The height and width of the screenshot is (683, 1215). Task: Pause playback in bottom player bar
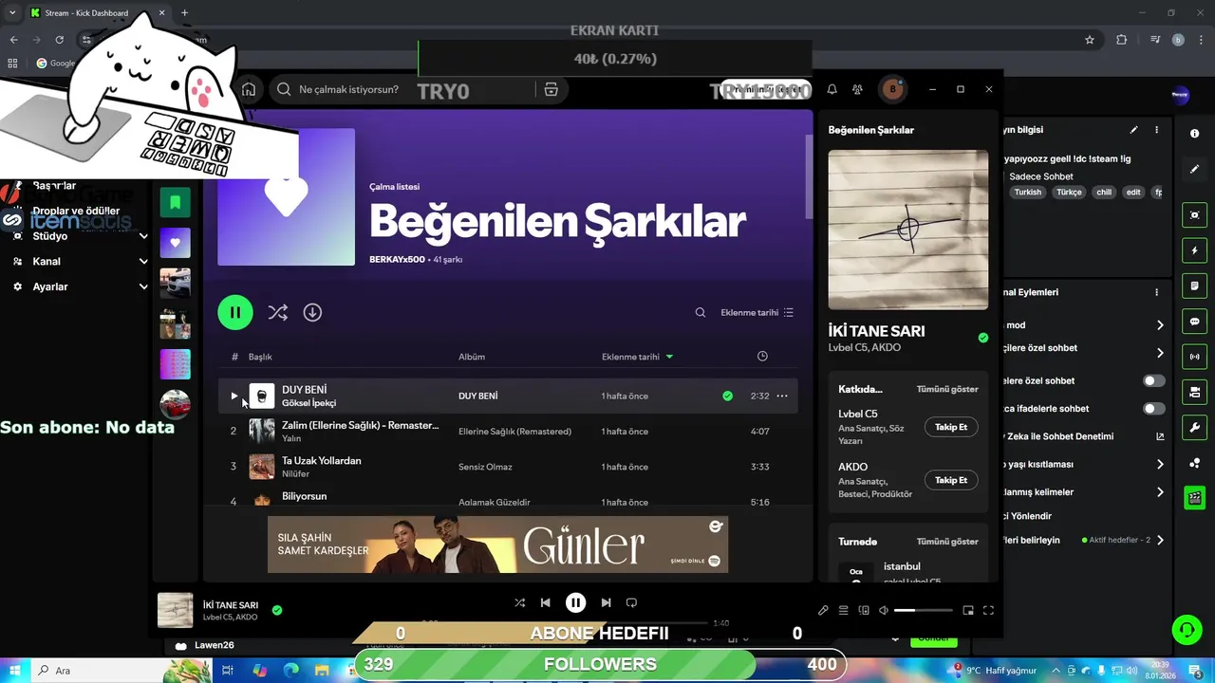pos(575,602)
